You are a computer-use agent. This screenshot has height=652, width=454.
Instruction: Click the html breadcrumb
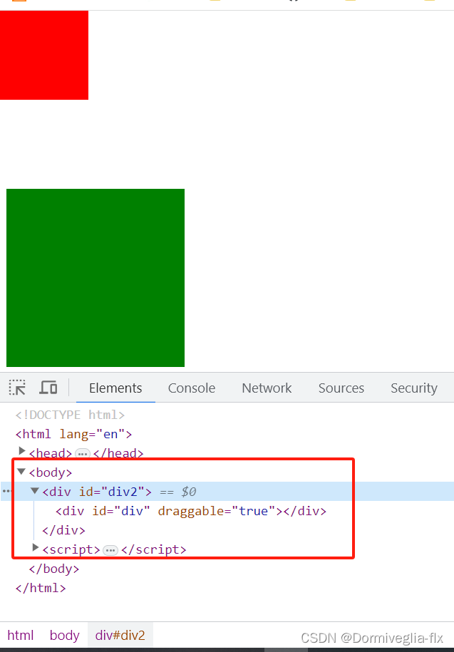point(21,636)
